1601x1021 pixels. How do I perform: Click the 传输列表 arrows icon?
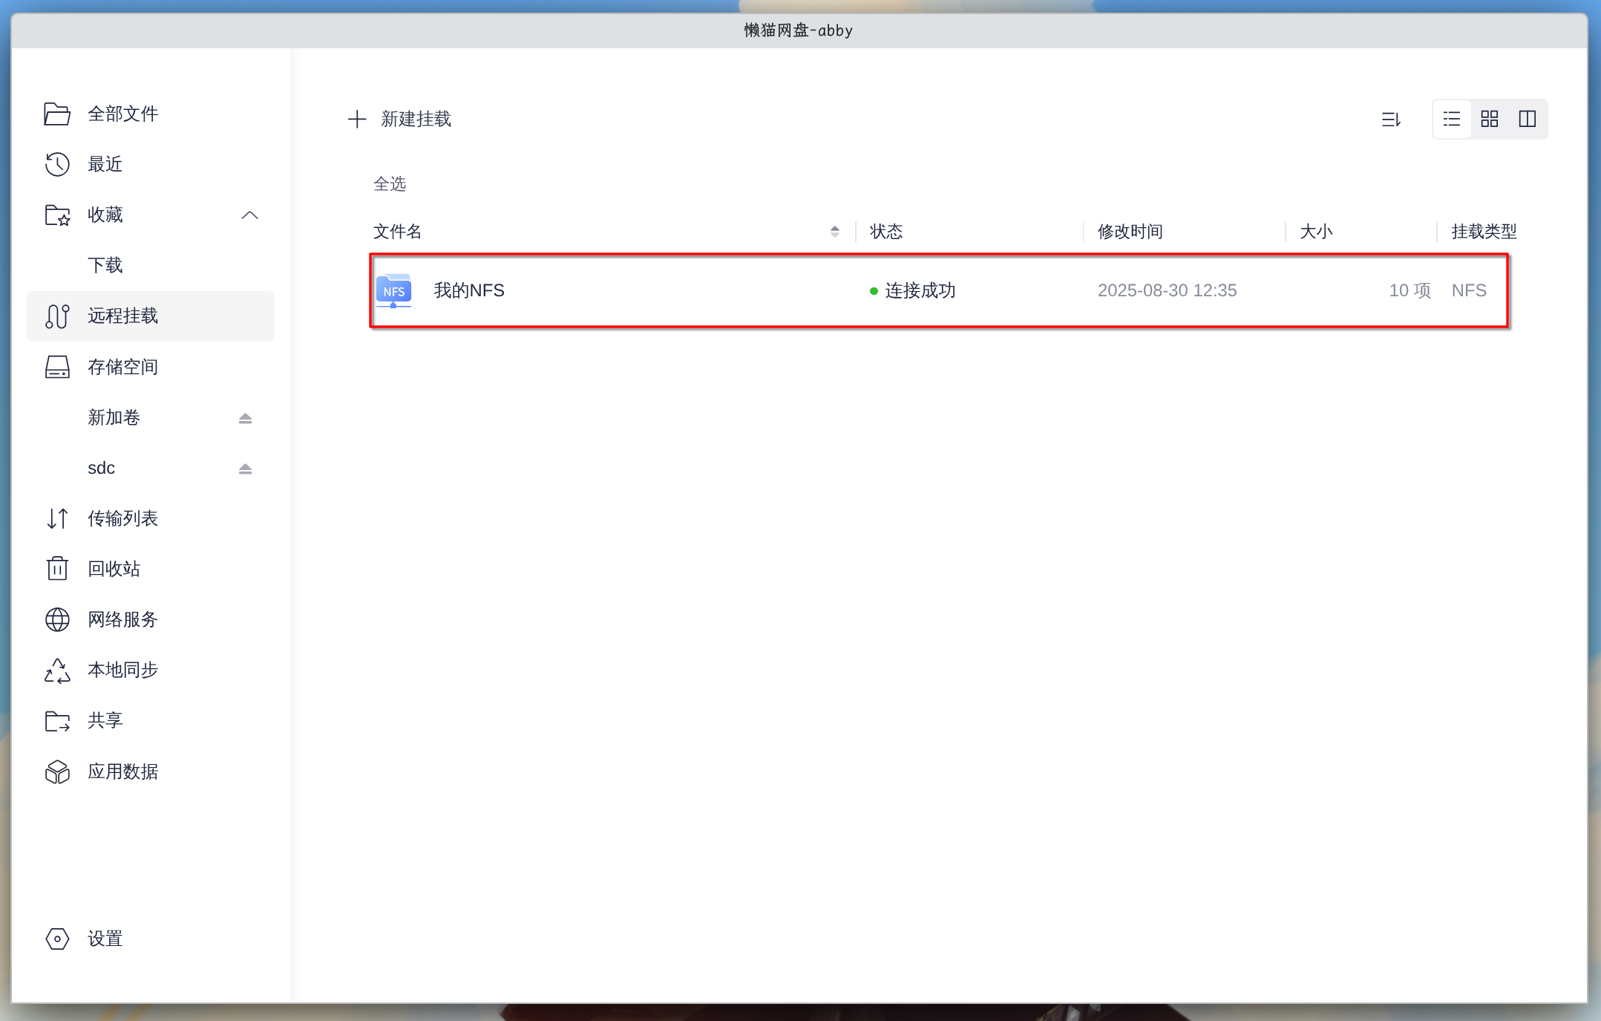[x=57, y=518]
